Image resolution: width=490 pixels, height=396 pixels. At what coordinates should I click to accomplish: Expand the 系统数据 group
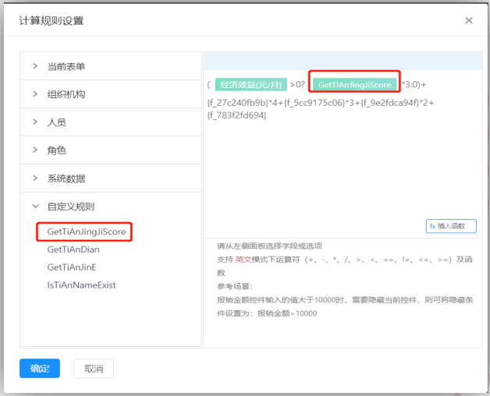click(x=35, y=179)
